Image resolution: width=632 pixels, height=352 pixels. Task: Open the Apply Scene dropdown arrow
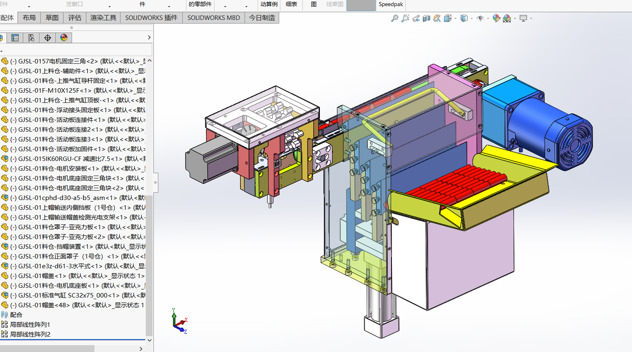point(515,18)
